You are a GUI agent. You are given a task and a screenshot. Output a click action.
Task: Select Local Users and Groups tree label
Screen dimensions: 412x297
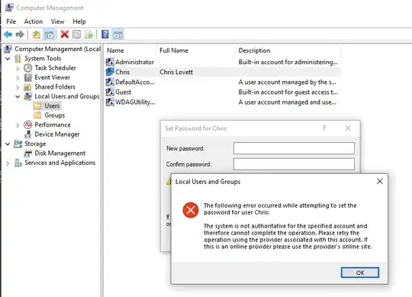click(67, 96)
